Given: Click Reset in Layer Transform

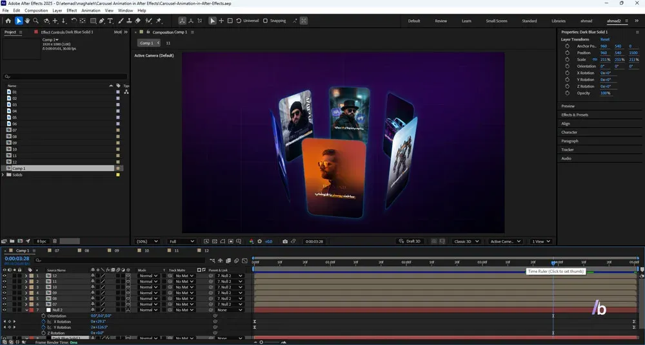Looking at the screenshot, I should click(605, 39).
